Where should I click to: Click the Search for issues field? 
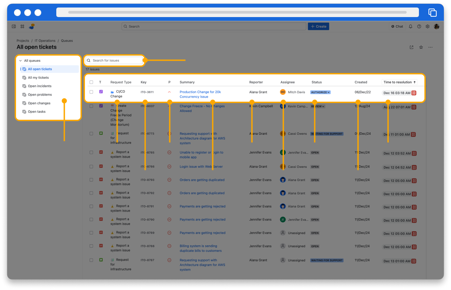click(114, 60)
